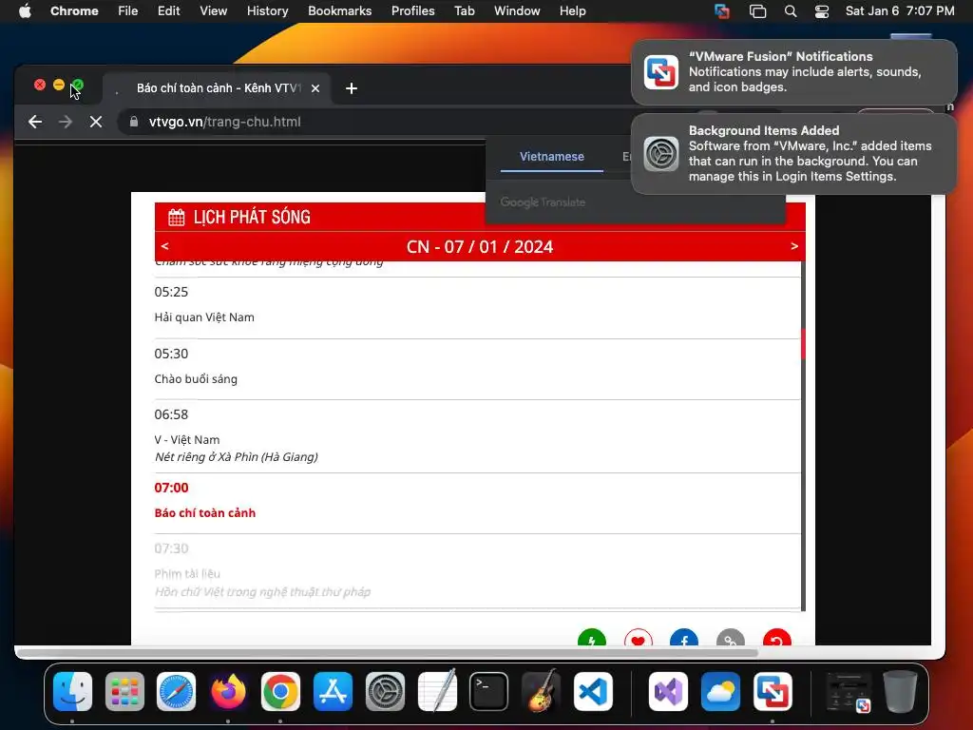Open the minimized window thumbnail in the Dock
973x730 pixels.
click(x=848, y=691)
